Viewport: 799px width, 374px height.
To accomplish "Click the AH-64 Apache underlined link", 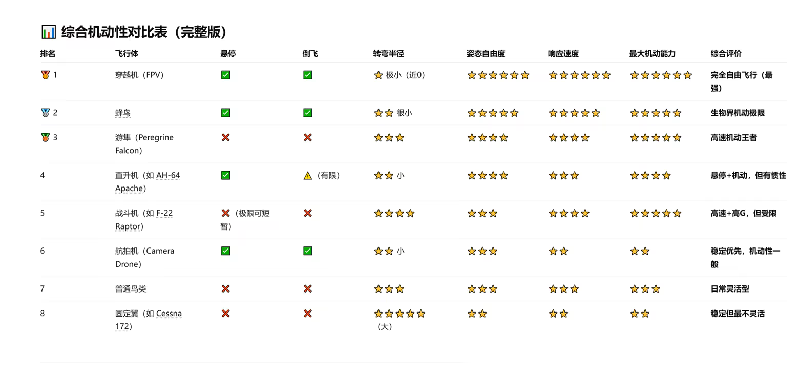I will 148,182.
